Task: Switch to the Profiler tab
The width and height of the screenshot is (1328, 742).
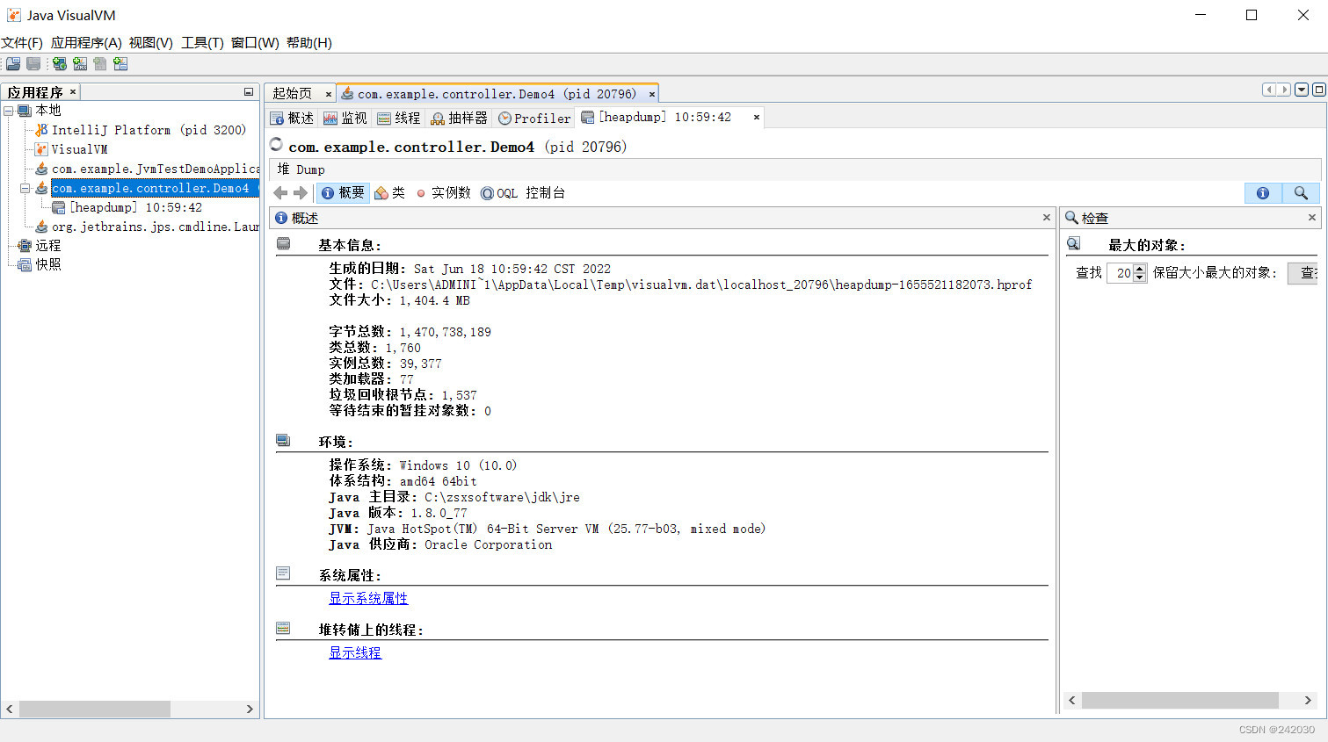Action: 534,118
